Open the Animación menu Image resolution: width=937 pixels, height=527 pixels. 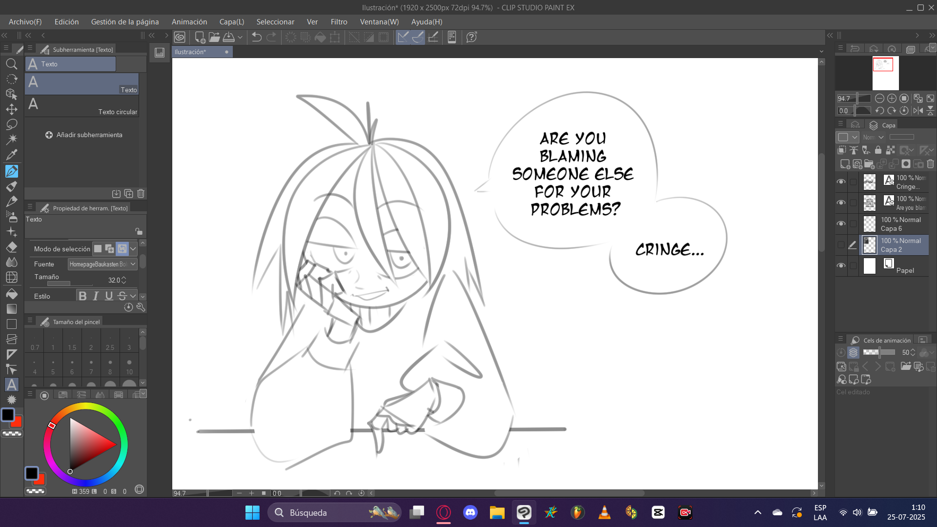[189, 22]
